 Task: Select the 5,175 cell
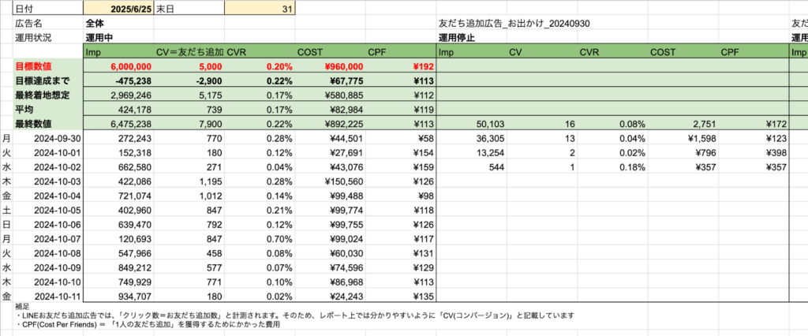[x=189, y=95]
